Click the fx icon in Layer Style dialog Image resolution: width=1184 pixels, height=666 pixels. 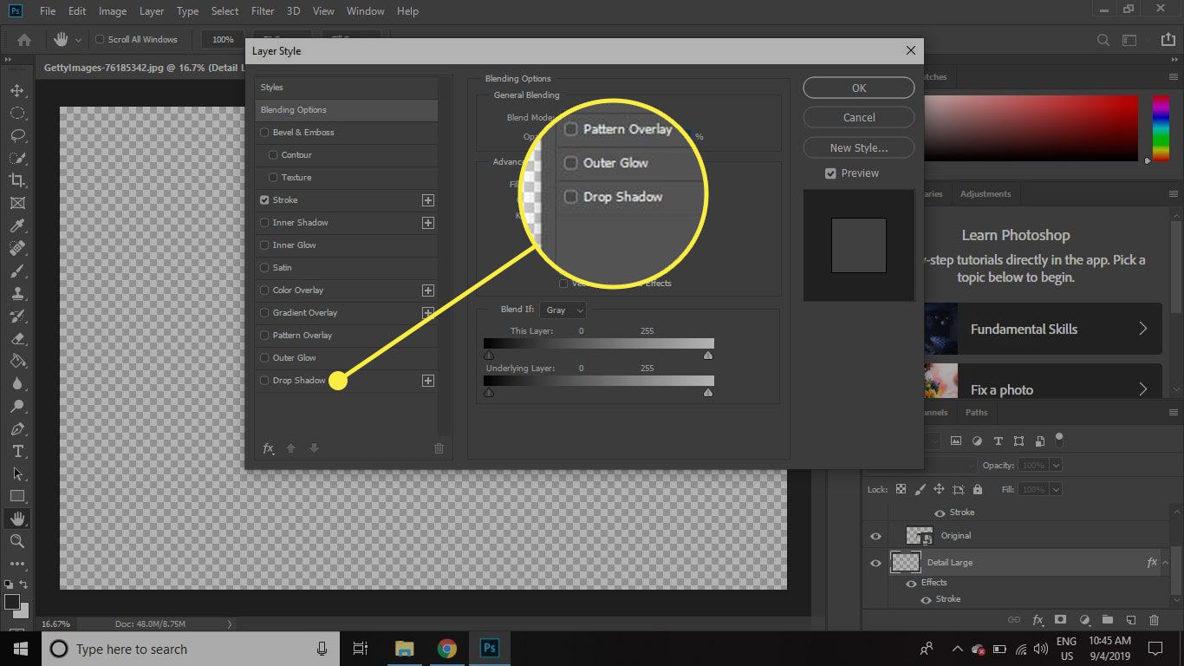pyautogui.click(x=269, y=448)
